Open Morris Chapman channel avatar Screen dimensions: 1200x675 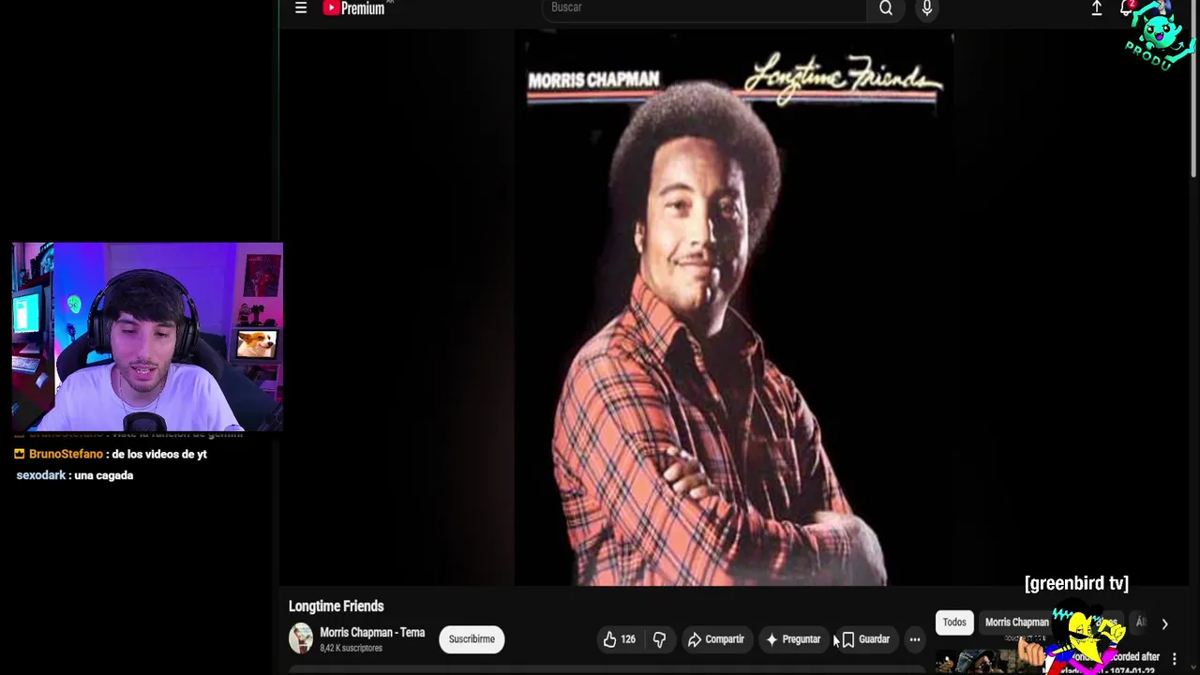(x=301, y=638)
